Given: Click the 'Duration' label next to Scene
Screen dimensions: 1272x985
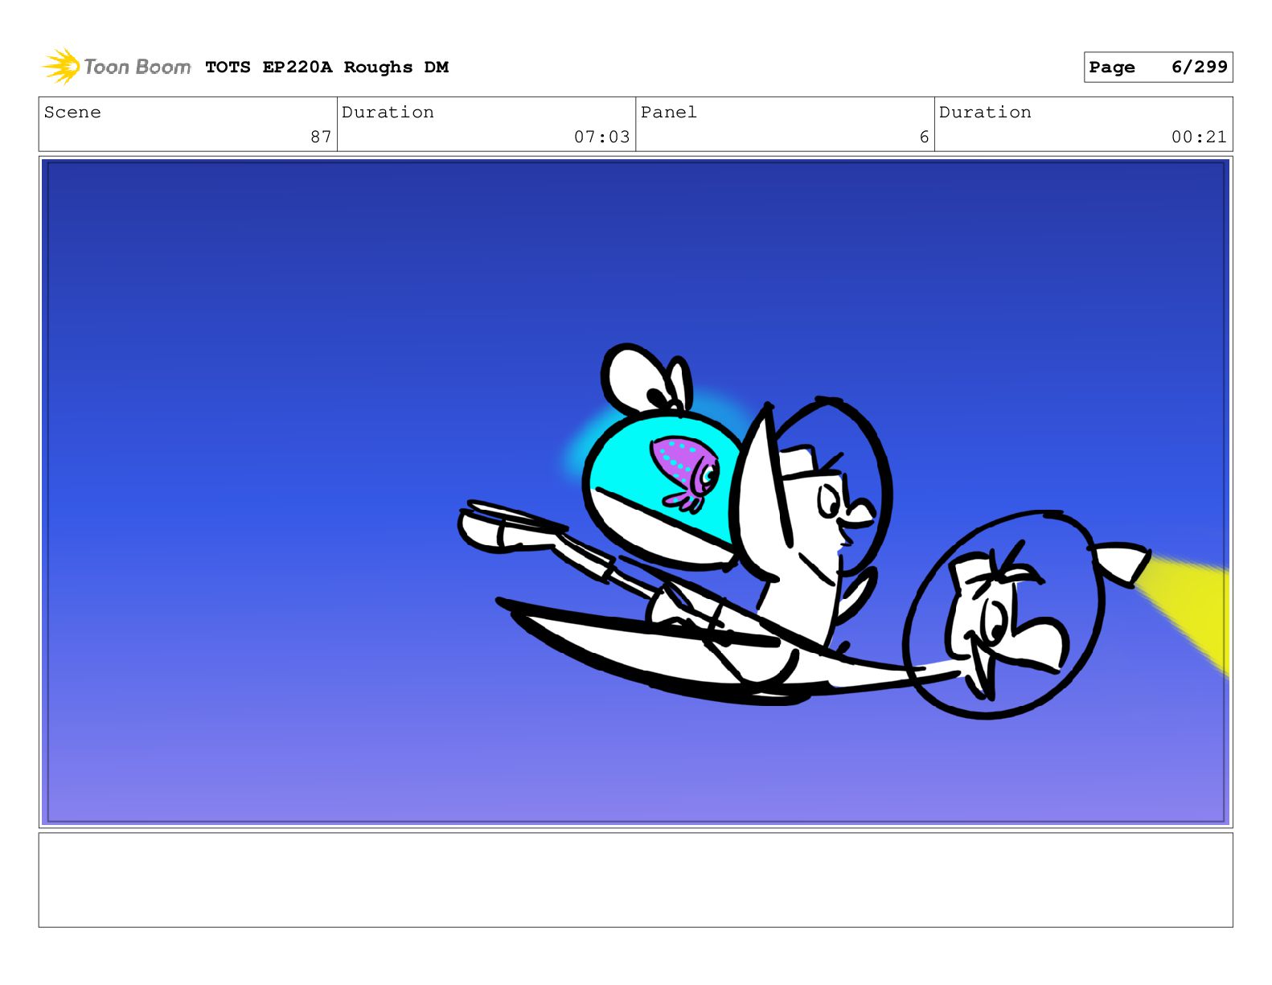Looking at the screenshot, I should 388,113.
